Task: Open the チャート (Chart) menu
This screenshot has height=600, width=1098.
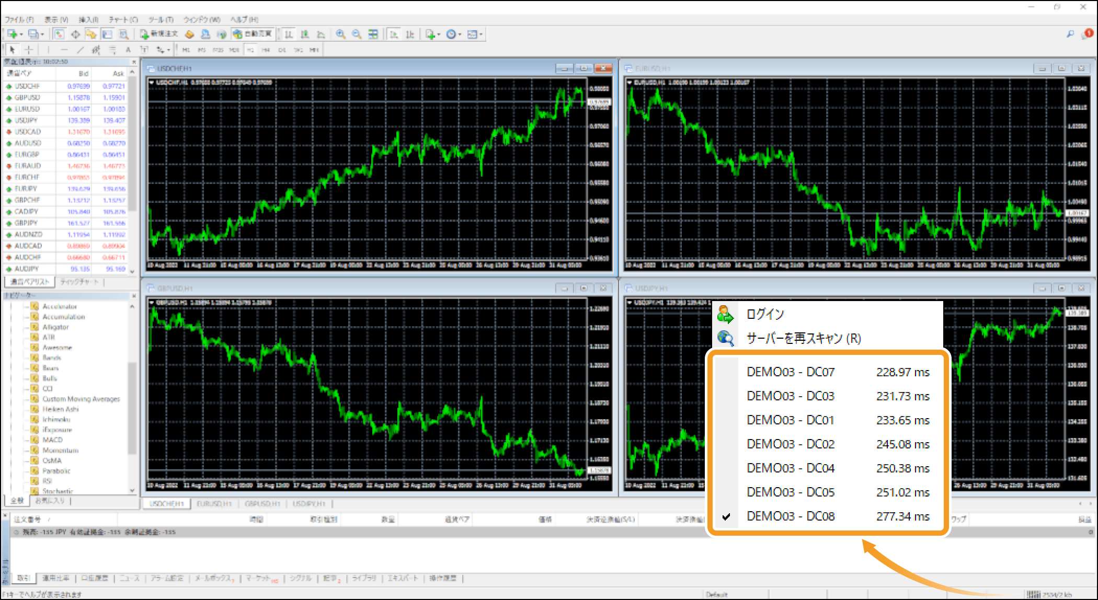Action: (123, 19)
